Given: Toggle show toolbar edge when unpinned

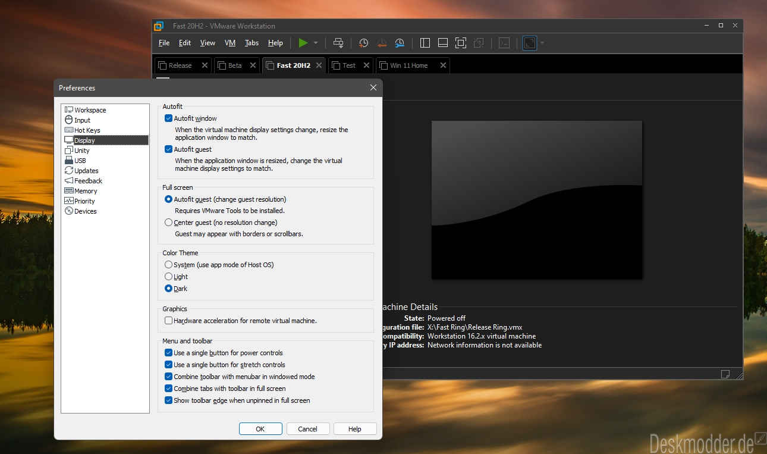Looking at the screenshot, I should pos(169,400).
